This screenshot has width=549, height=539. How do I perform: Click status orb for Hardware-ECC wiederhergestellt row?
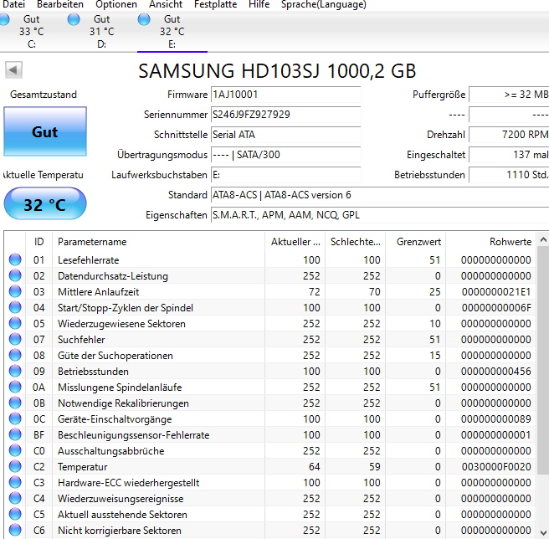click(15, 483)
